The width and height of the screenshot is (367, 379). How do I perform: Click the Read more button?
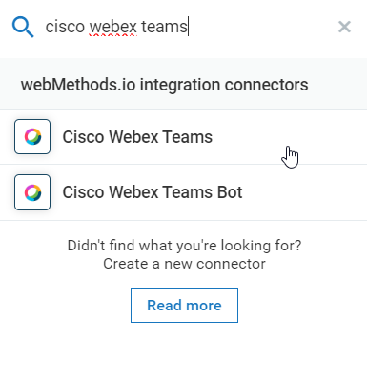click(184, 306)
